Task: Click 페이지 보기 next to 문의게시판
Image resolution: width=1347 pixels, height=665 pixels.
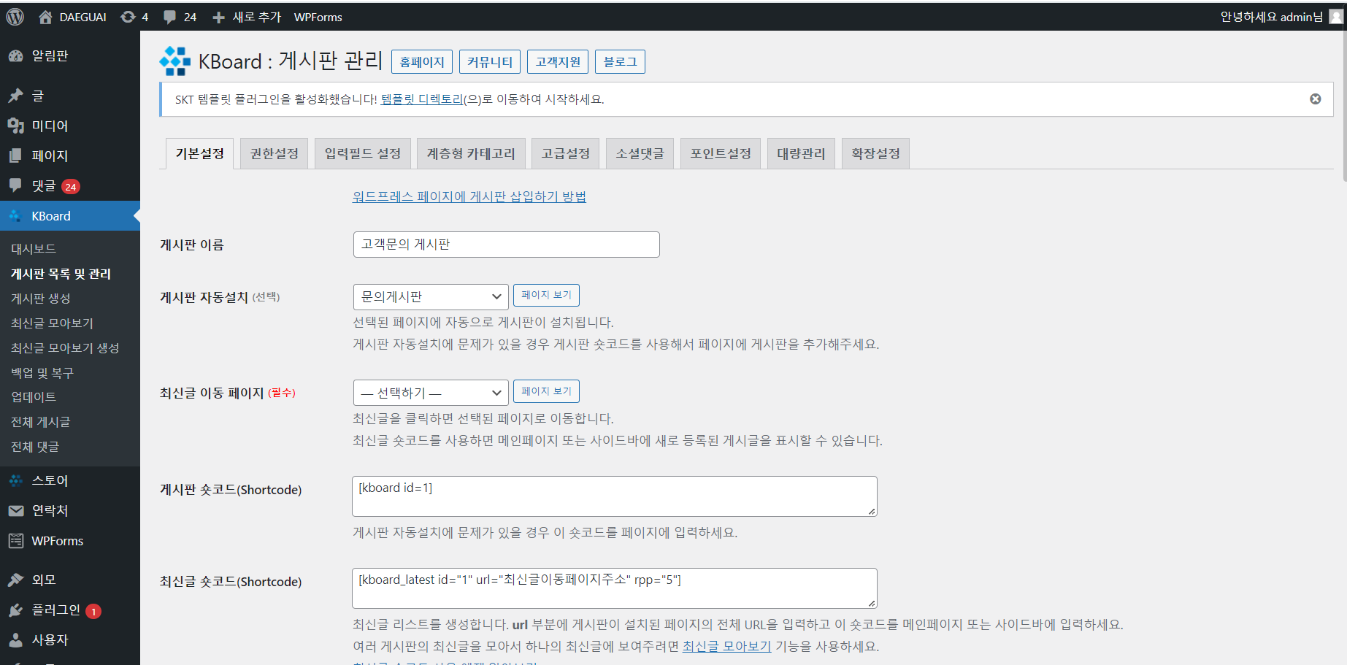Action: (546, 295)
